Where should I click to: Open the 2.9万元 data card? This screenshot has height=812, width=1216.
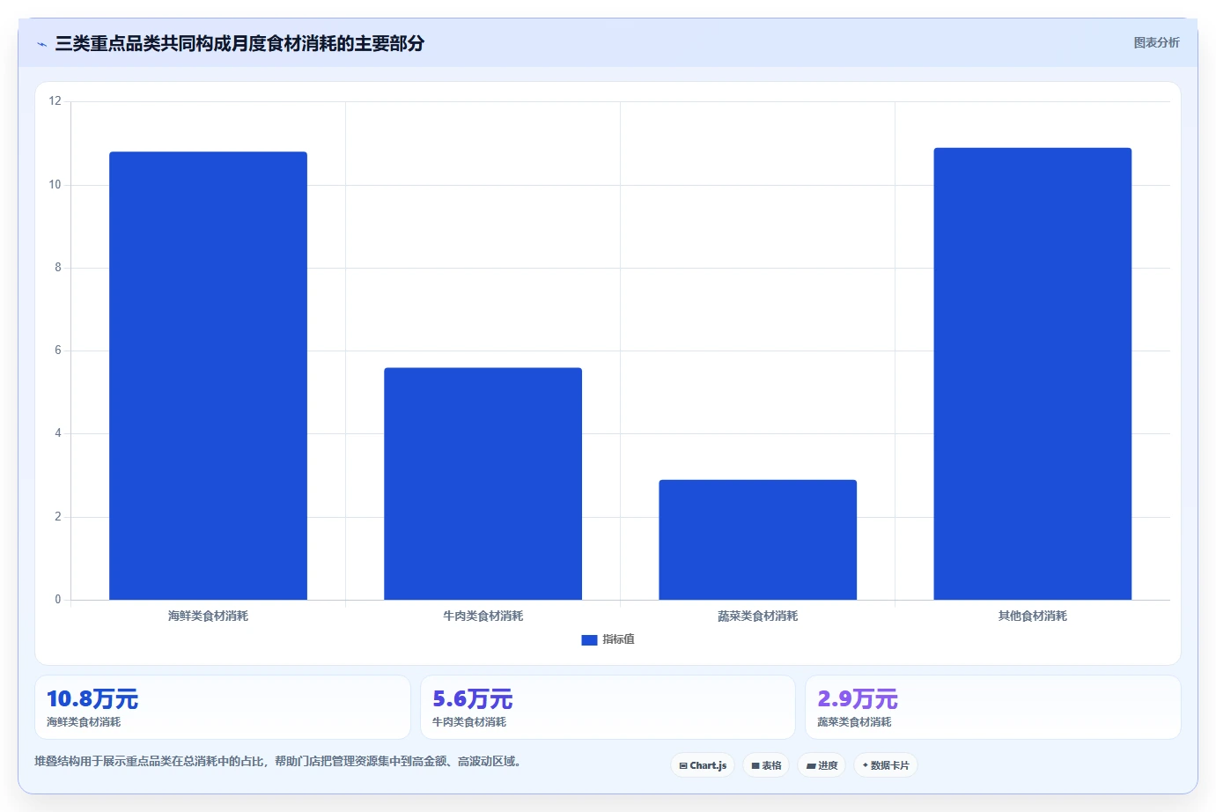click(x=993, y=707)
